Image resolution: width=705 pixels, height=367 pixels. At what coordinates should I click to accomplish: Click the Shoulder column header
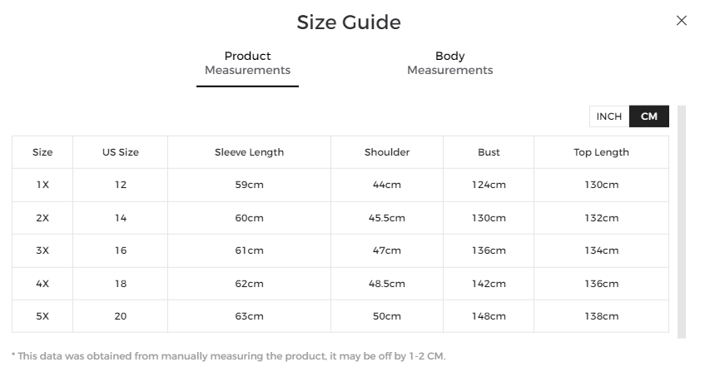coord(387,152)
